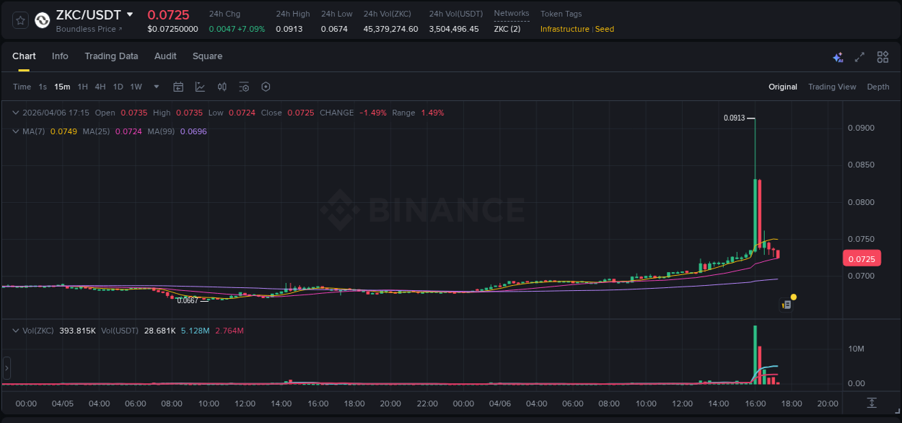Viewport: 902px width, 423px height.
Task: Click the volume MA value 5.128M
Action: [195, 331]
